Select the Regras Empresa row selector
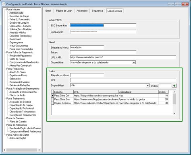This screenshot has width=191, height=155. pyautogui.click(x=52, y=103)
